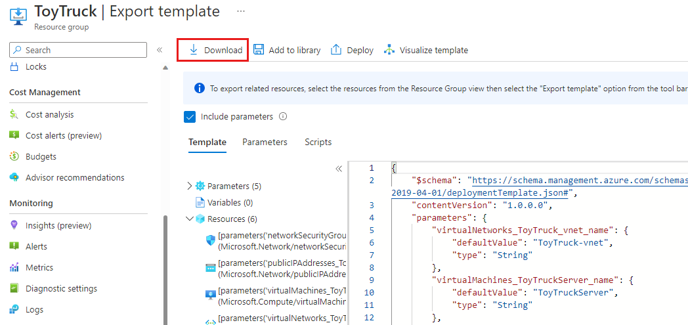Click the sidebar Search input field

(78, 50)
